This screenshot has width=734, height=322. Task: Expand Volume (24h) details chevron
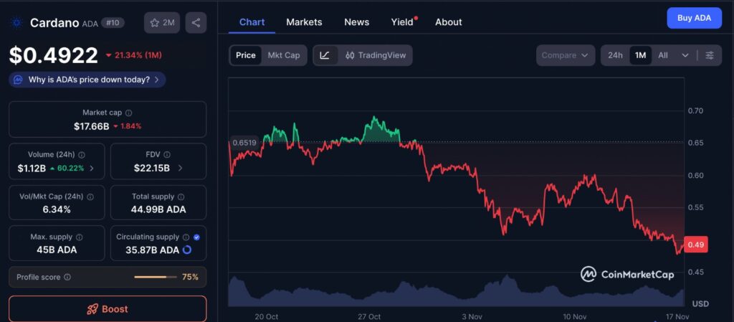[91, 168]
